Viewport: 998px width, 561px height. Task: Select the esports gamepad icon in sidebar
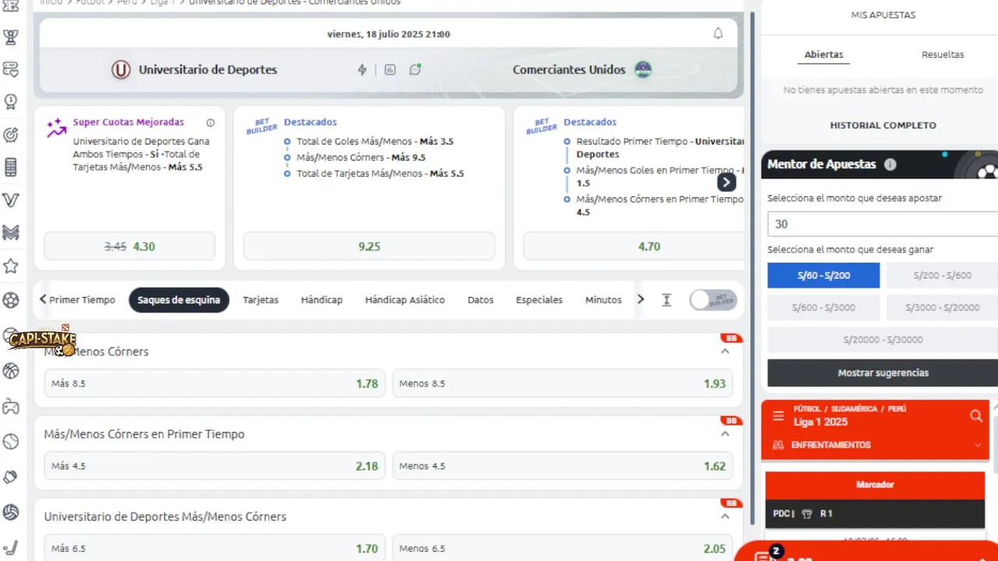tap(11, 406)
